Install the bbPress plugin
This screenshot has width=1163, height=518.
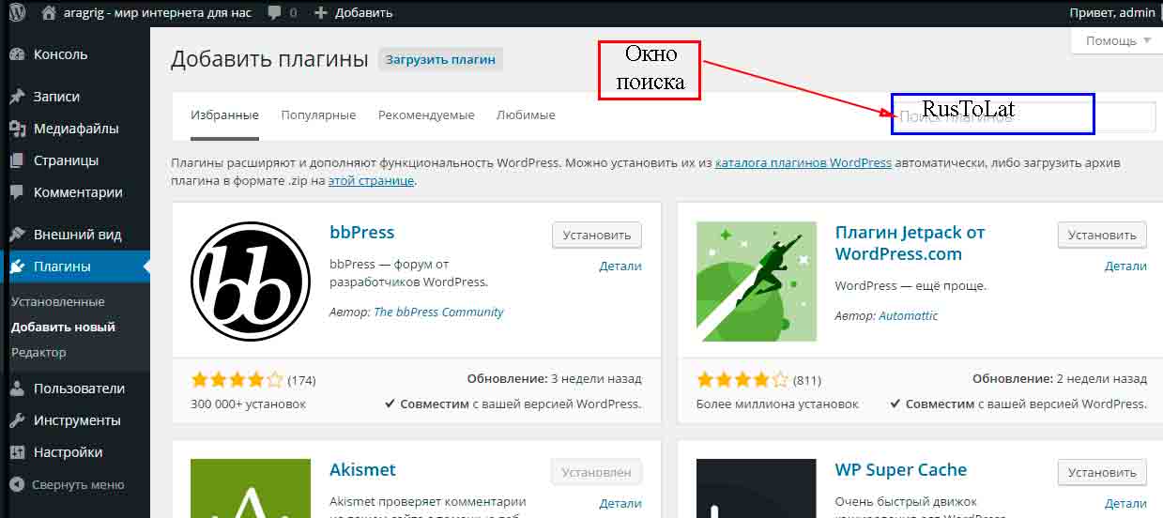coord(597,236)
